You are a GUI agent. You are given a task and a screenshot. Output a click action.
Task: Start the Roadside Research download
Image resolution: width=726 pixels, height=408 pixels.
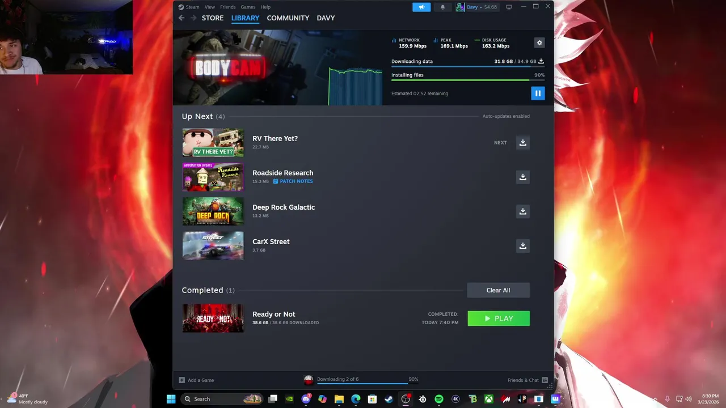(523, 177)
